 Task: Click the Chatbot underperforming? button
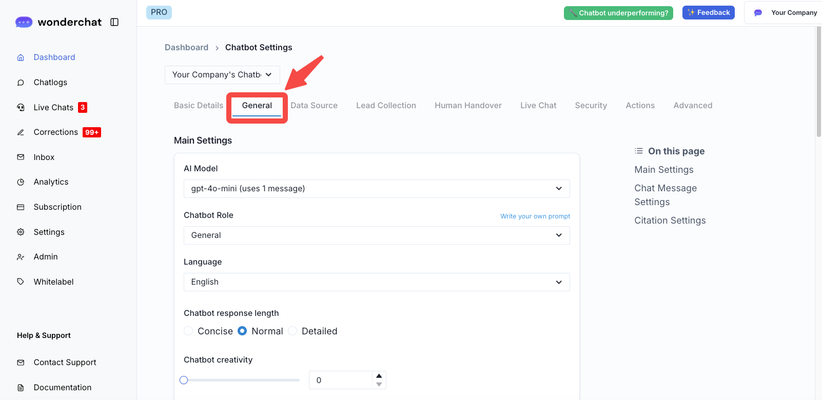[x=618, y=13]
